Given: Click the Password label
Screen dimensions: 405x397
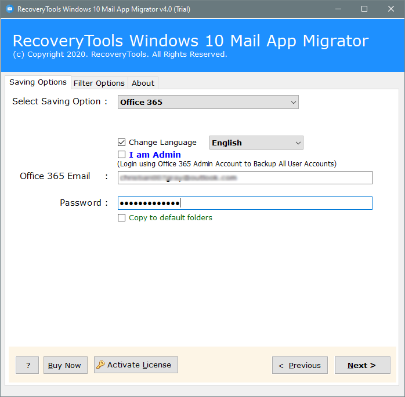Looking at the screenshot, I should 80,203.
